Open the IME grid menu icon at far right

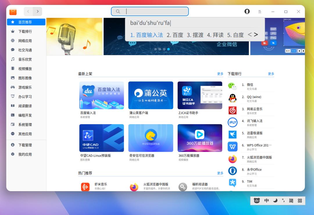300,200
